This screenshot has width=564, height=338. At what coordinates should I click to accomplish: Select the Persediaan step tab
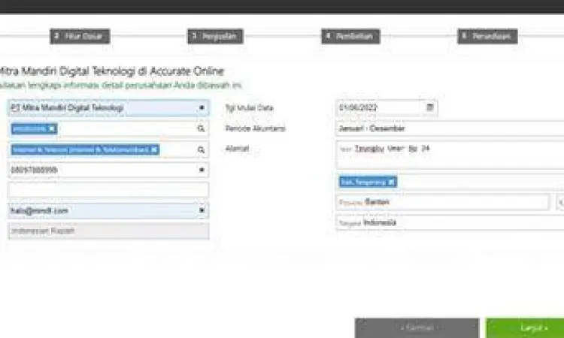487,36
